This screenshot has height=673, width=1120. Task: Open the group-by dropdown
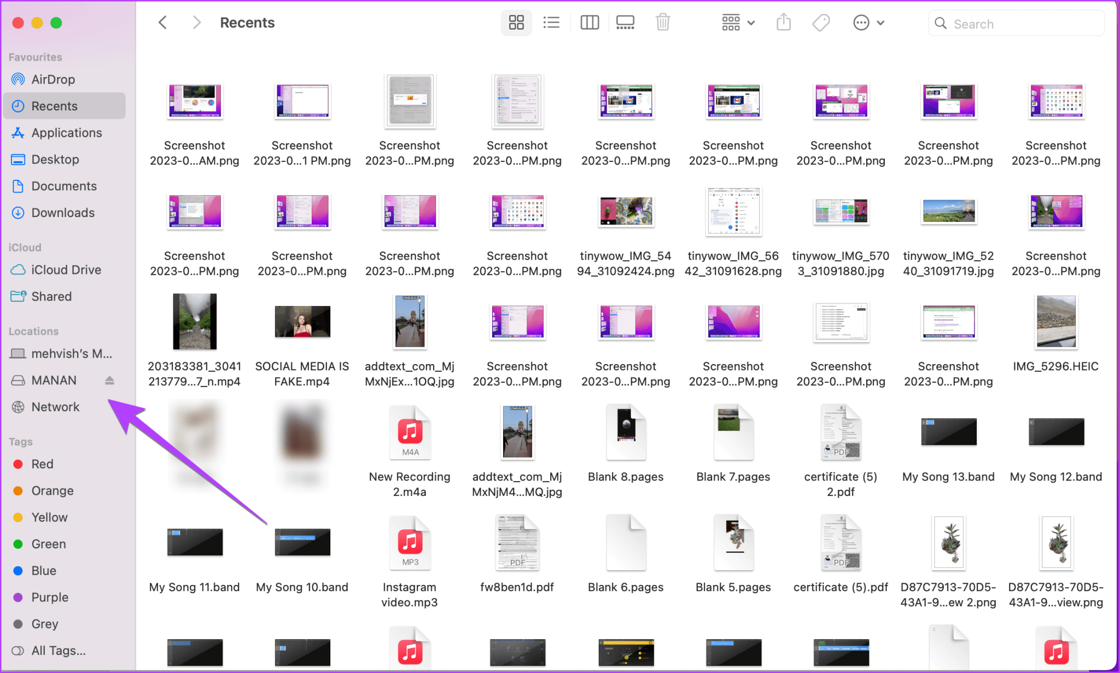[737, 22]
